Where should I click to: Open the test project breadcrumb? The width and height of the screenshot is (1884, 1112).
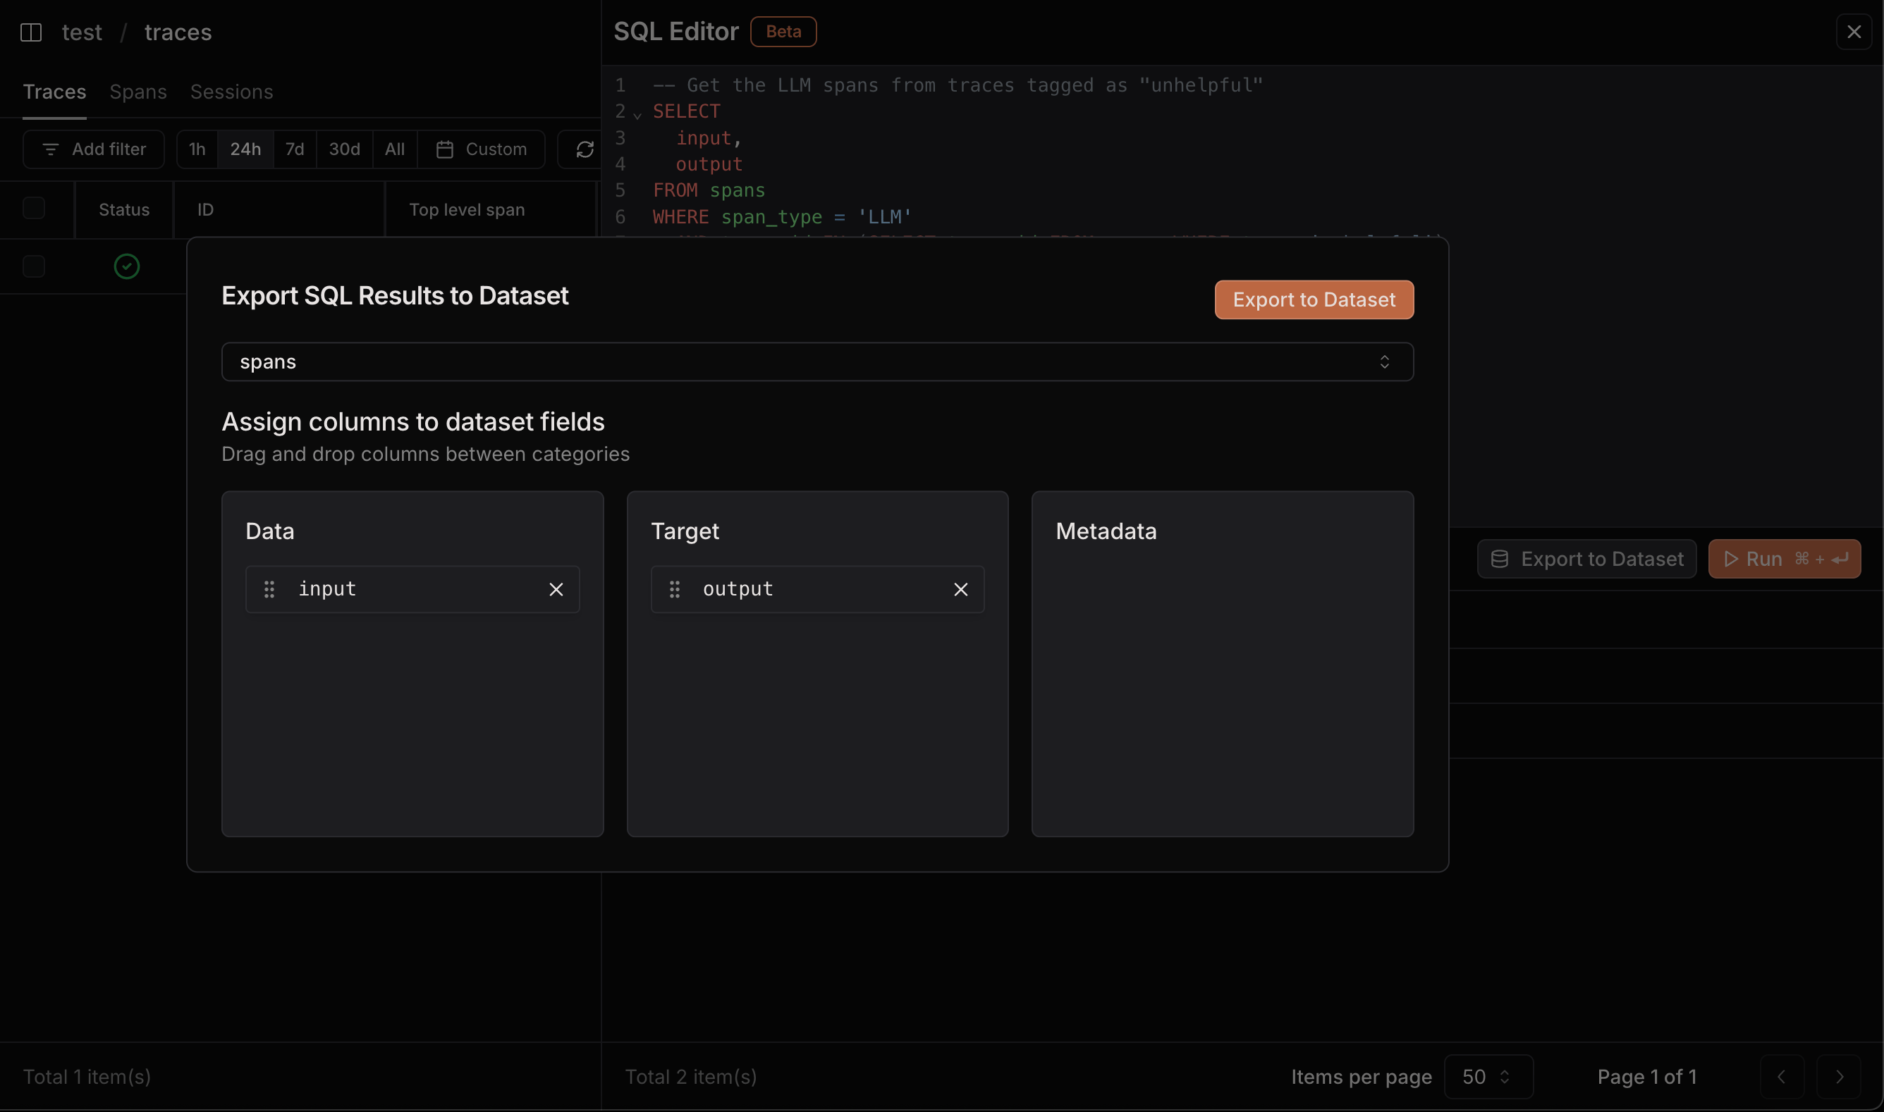[82, 32]
